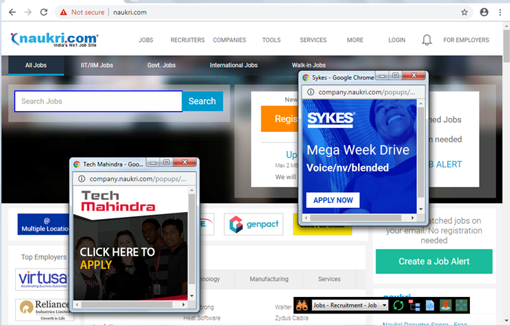Click the blue Search button
This screenshot has width=510, height=326.
click(202, 102)
